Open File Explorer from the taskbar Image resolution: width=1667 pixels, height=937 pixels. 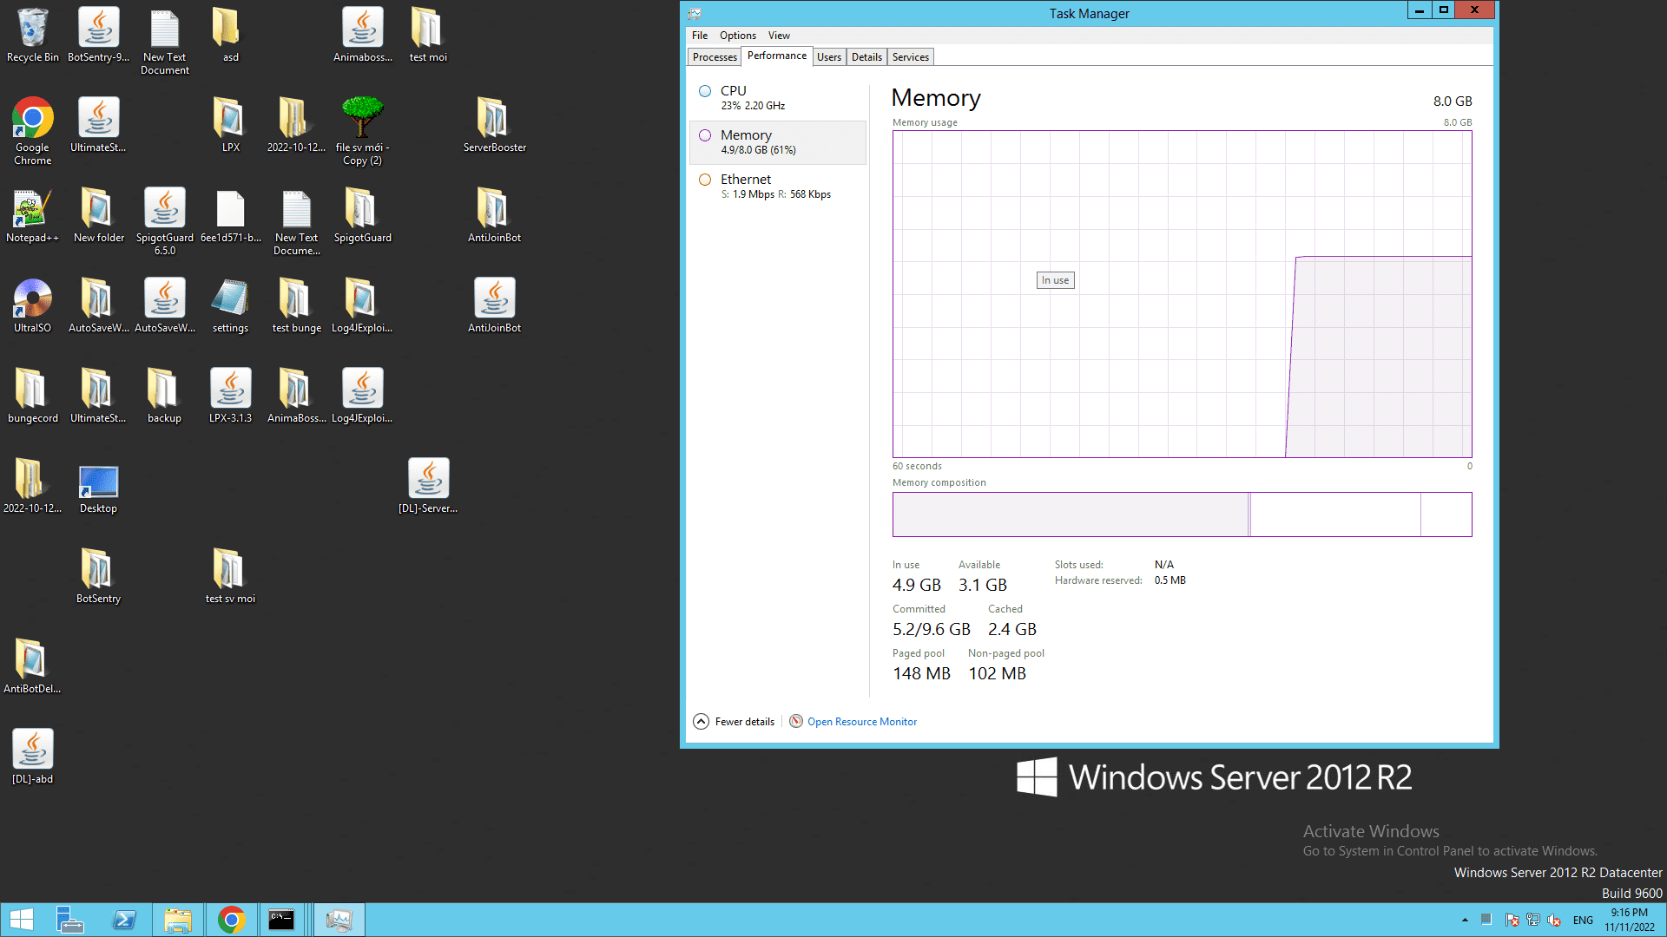click(178, 920)
